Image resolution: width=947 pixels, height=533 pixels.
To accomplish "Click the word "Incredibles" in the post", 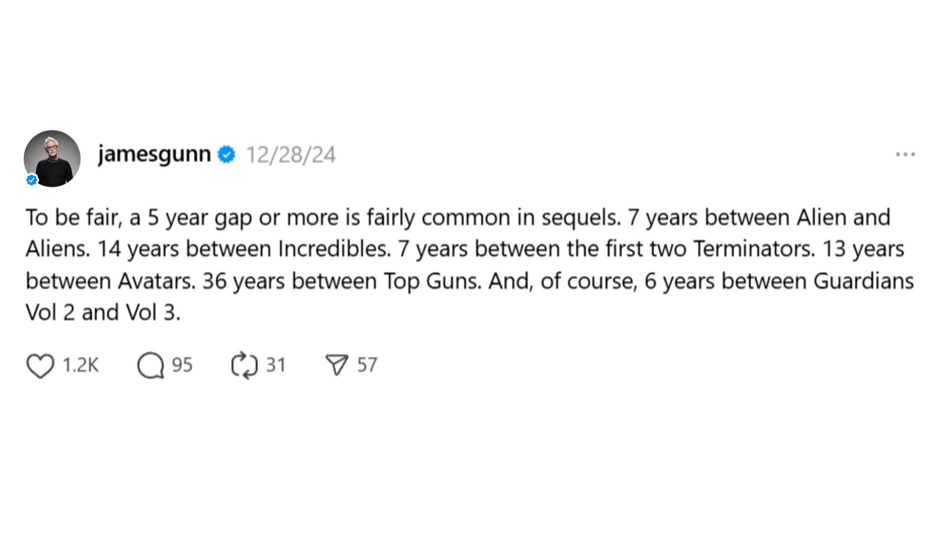I will (334, 249).
